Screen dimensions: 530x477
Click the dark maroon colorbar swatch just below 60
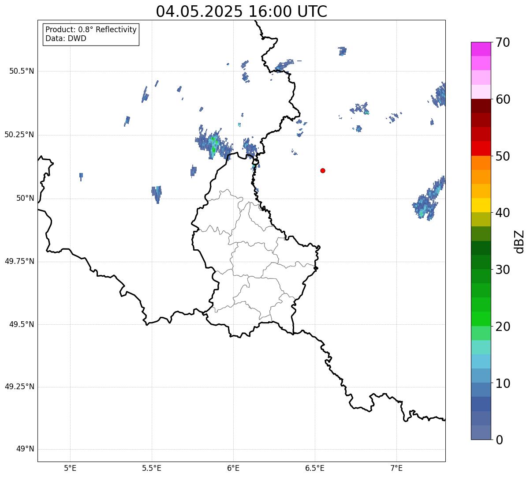click(x=481, y=106)
